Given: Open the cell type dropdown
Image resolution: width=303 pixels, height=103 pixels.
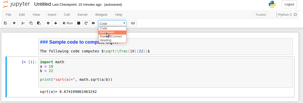Looking at the screenshot, I should [112, 23].
